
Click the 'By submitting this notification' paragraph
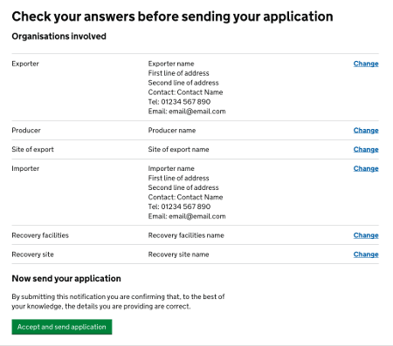pyautogui.click(x=118, y=302)
